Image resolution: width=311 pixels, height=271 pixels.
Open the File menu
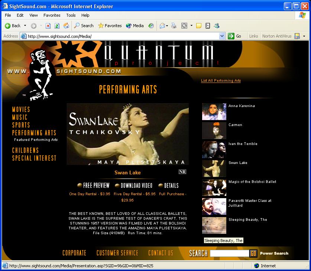click(8, 15)
